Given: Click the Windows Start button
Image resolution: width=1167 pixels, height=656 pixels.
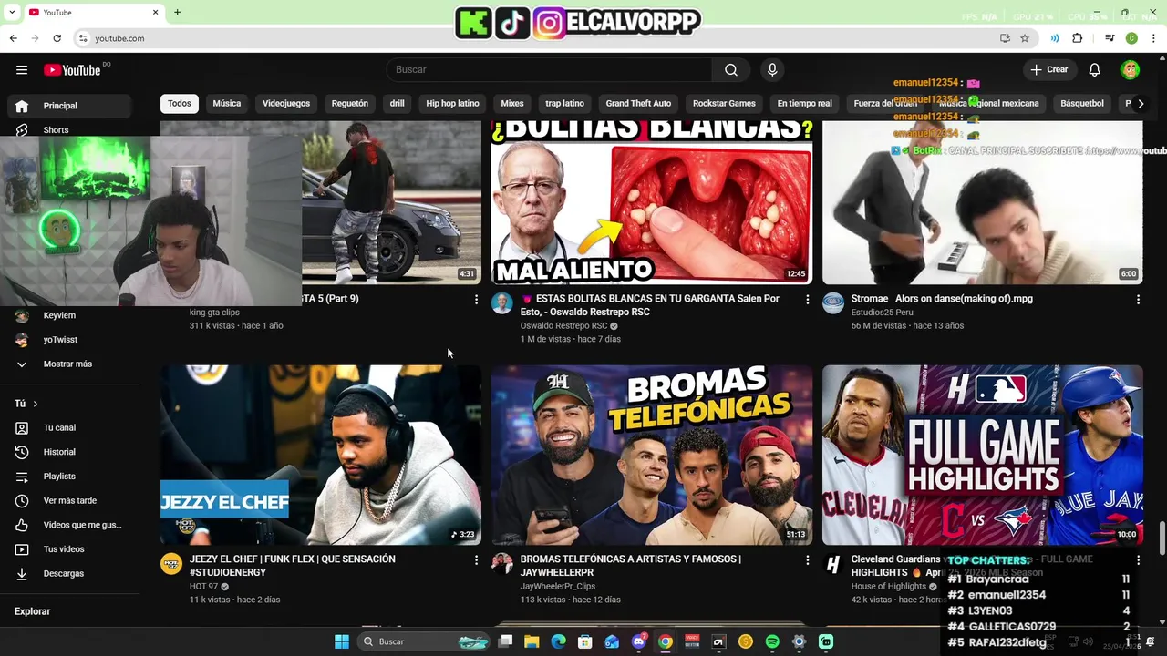Looking at the screenshot, I should tap(342, 641).
